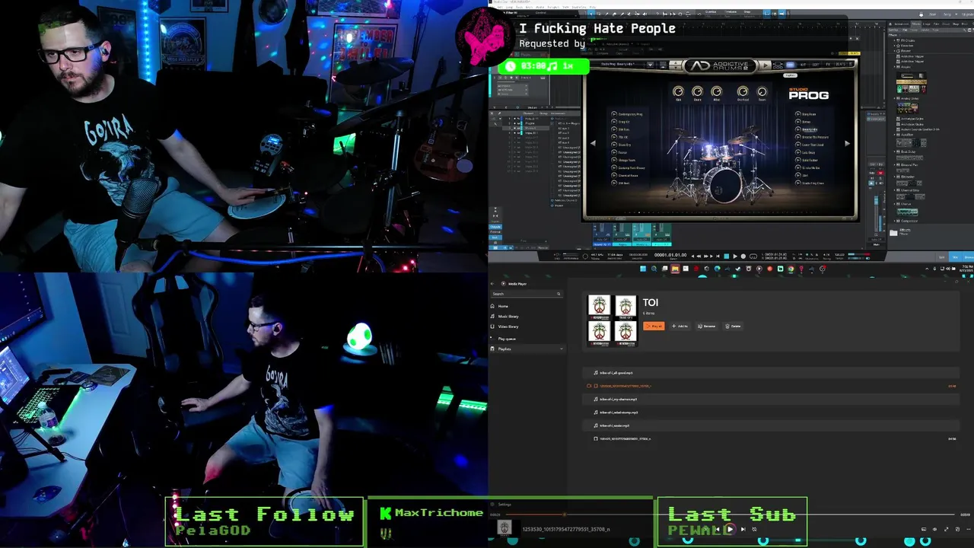Click Stop in the Studio One transport
Screen dimensions: 974x548
coord(726,256)
